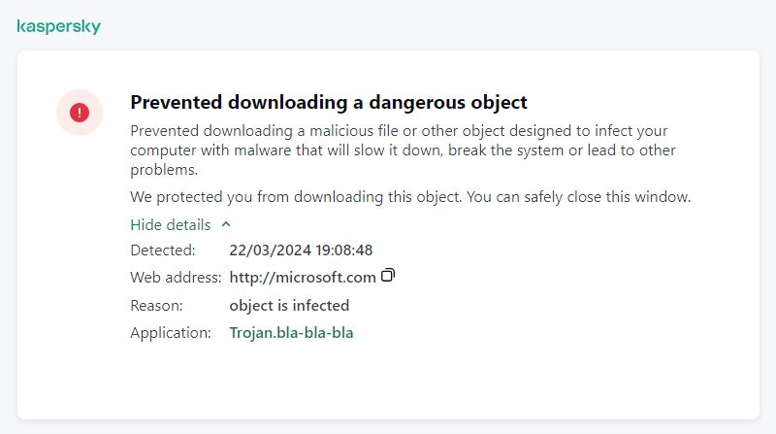Click the http://microsoft.com web address
The height and width of the screenshot is (434, 776).
point(303,278)
